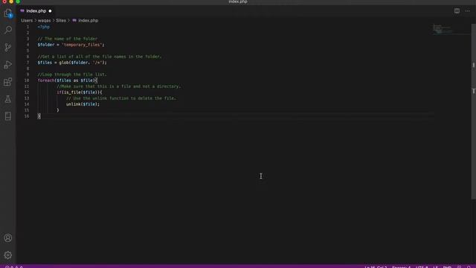
Task: Click the opening <?php tag on line 1
Action: click(44, 27)
